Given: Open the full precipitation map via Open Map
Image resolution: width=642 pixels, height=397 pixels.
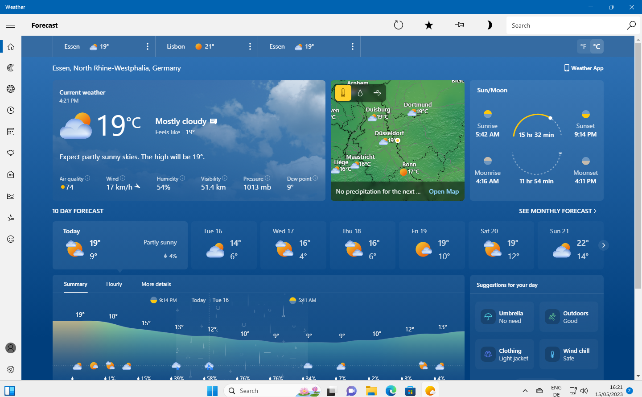Looking at the screenshot, I should [x=444, y=191].
